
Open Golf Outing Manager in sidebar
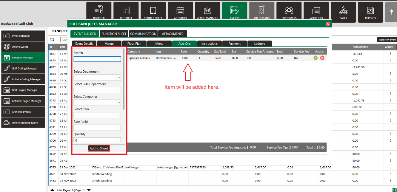tap(23, 69)
